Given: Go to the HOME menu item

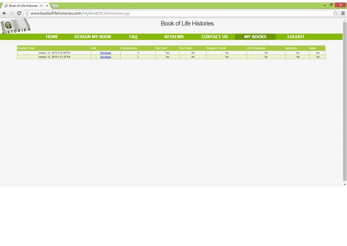Looking at the screenshot, I should (x=52, y=37).
